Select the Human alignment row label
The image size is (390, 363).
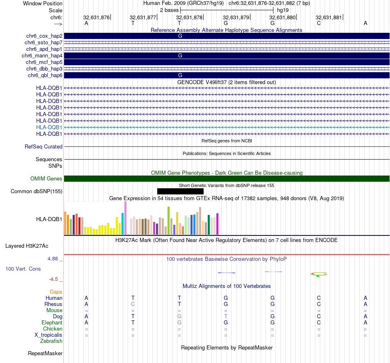point(54,298)
